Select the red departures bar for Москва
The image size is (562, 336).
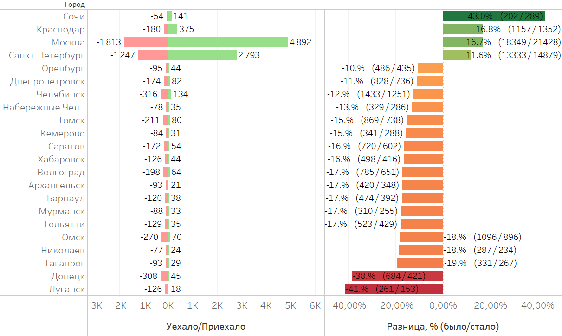pyautogui.click(x=146, y=42)
